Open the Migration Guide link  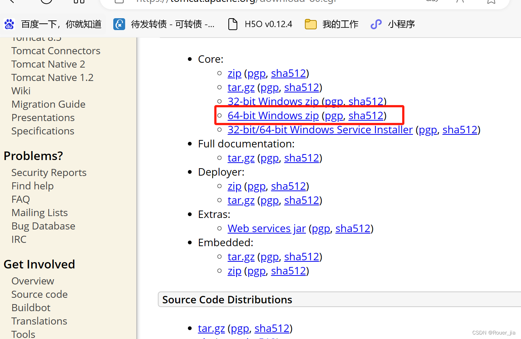coord(48,104)
